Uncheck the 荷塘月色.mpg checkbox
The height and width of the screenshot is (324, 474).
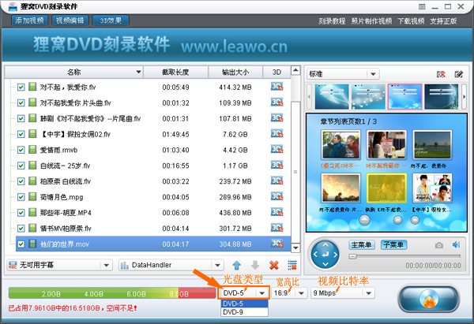pyautogui.click(x=21, y=197)
